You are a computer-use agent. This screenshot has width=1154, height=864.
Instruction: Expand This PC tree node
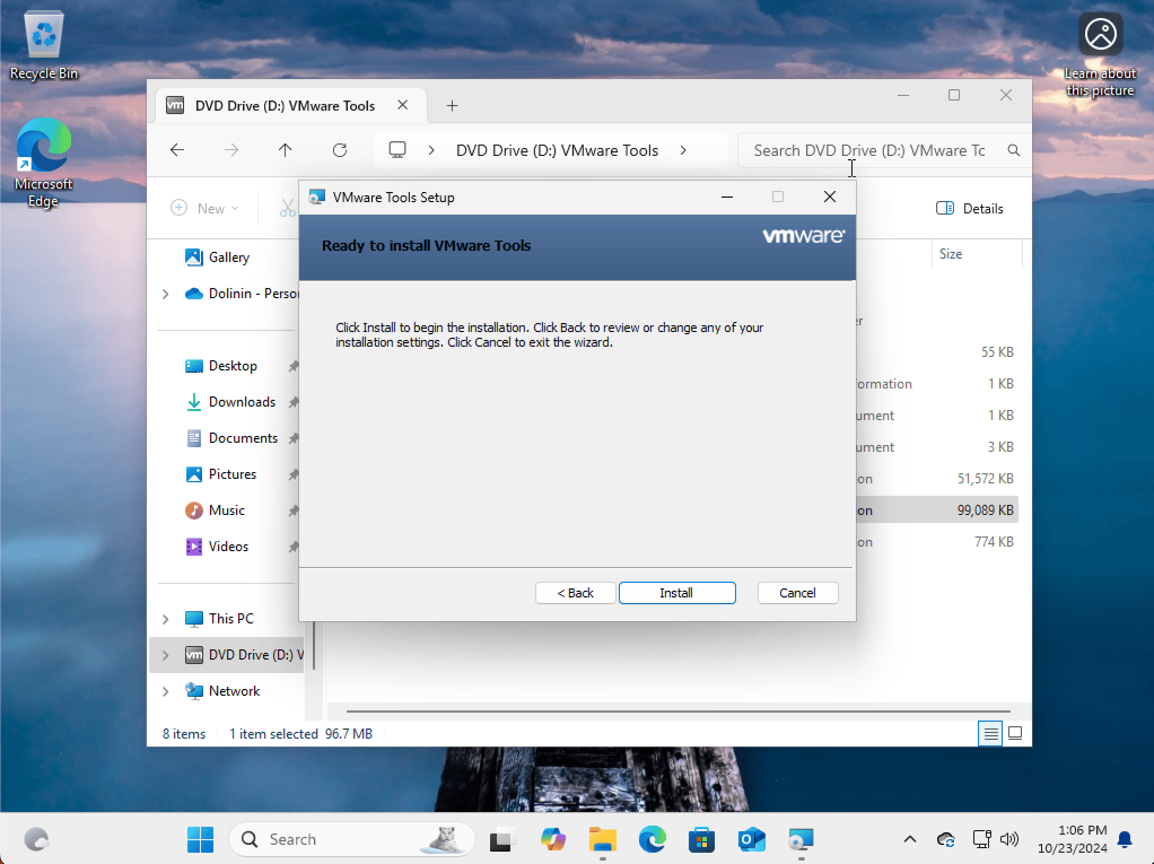165,619
